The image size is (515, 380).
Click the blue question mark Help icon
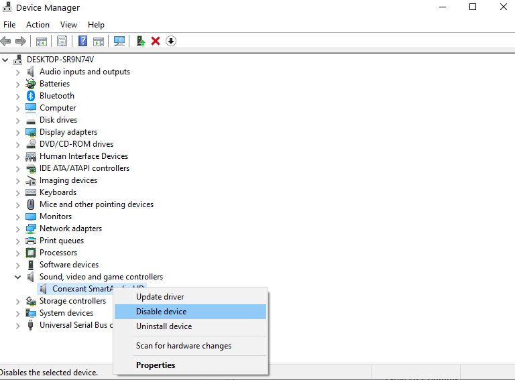[x=82, y=41]
